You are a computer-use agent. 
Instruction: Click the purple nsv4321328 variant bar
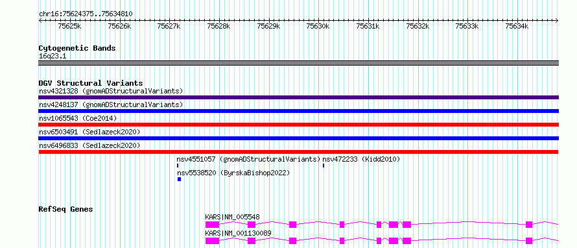coord(298,97)
